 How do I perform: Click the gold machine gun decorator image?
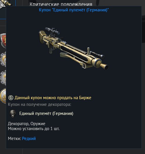point(74,49)
